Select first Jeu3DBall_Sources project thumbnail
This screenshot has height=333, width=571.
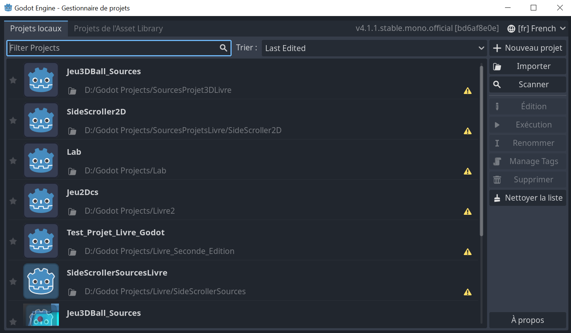coord(41,80)
